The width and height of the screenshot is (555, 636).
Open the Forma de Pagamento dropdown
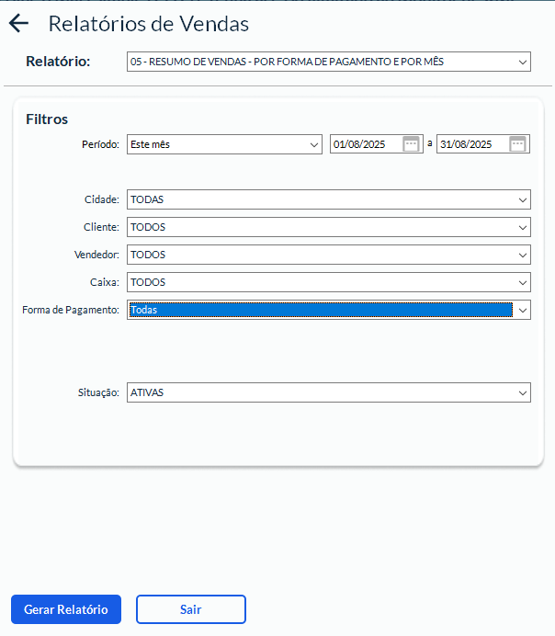pyautogui.click(x=522, y=310)
